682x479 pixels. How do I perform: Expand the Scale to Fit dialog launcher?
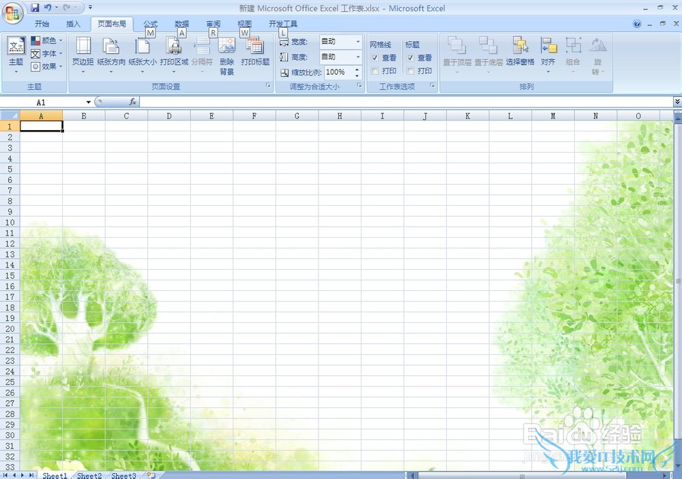[x=359, y=86]
